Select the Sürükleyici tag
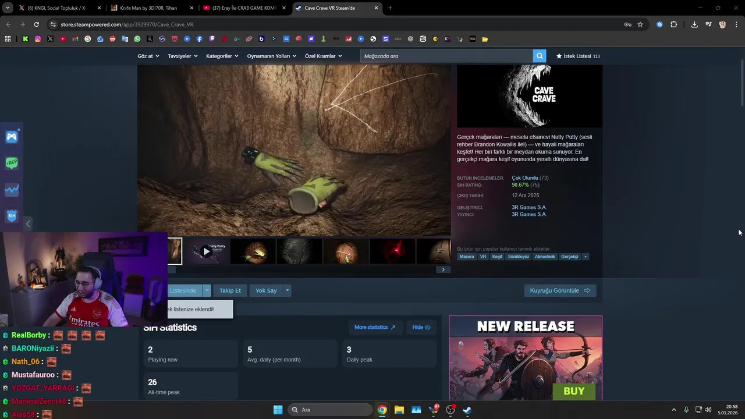The width and height of the screenshot is (745, 419). 518,257
